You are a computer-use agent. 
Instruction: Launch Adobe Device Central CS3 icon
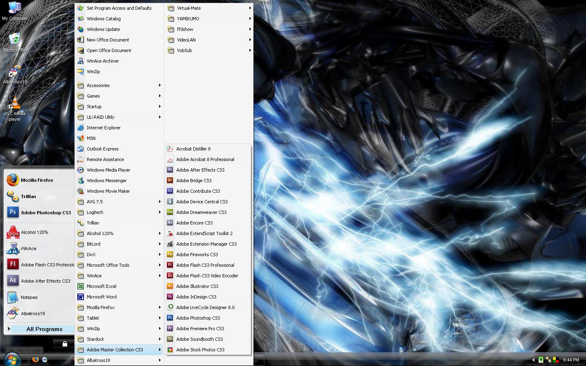pos(170,202)
